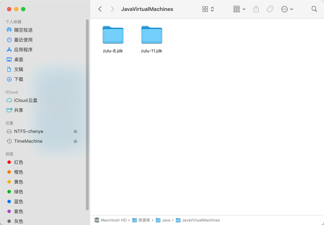This screenshot has width=324, height=225.
Task: Click the 个人收藏 favorites section header
Action: coord(13,22)
